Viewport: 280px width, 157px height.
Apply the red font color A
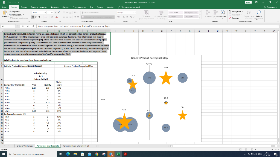point(57,17)
